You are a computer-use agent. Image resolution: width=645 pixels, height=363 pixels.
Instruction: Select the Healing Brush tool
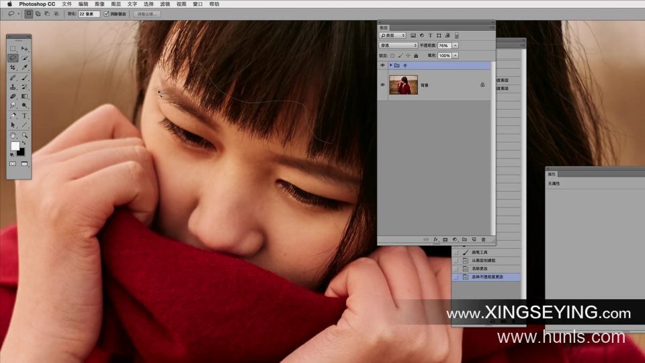13,77
